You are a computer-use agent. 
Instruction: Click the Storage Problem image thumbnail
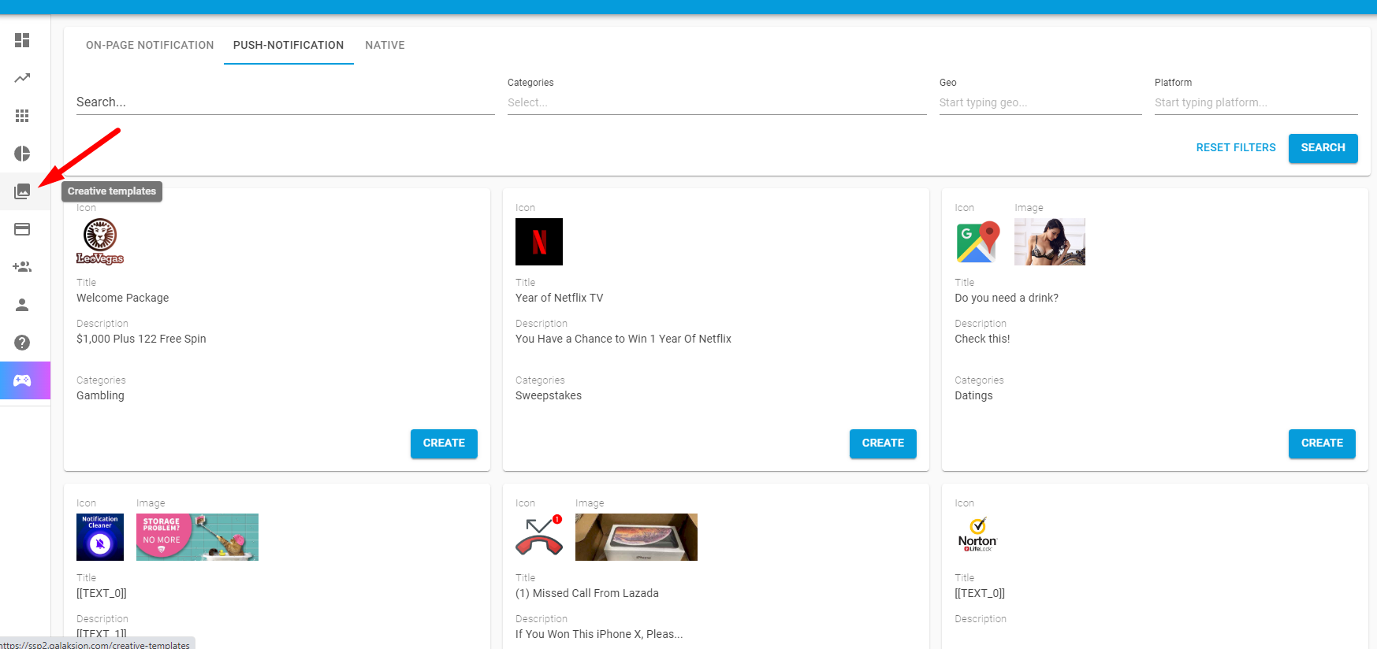point(197,537)
